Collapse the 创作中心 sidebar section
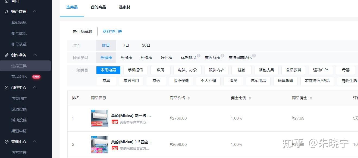Screen dimensions: 358x158 tap(34, 87)
